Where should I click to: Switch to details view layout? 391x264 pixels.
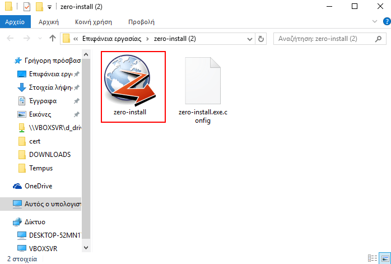(373, 258)
